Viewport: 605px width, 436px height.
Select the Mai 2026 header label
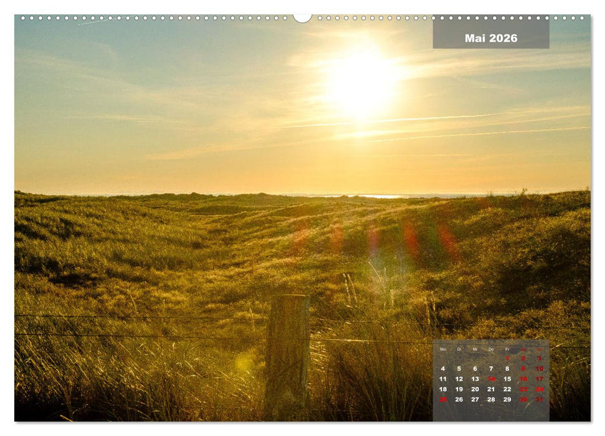point(491,37)
